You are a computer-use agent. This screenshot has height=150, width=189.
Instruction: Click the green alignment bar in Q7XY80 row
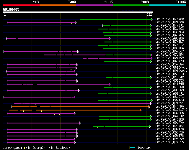(116, 19)
